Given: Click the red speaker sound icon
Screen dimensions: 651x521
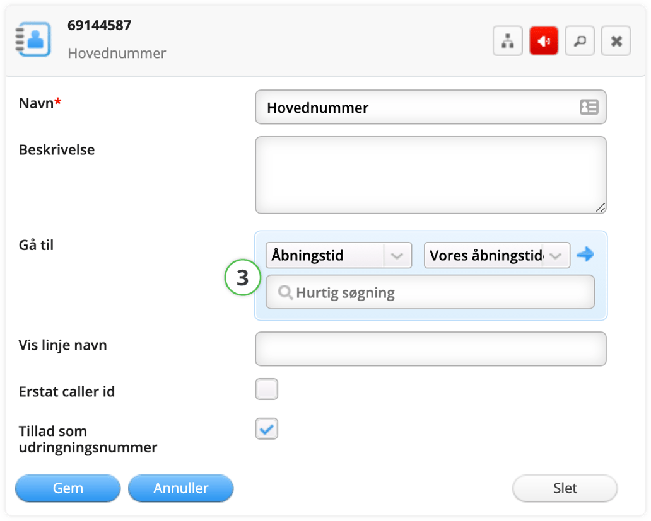Looking at the screenshot, I should click(x=544, y=40).
